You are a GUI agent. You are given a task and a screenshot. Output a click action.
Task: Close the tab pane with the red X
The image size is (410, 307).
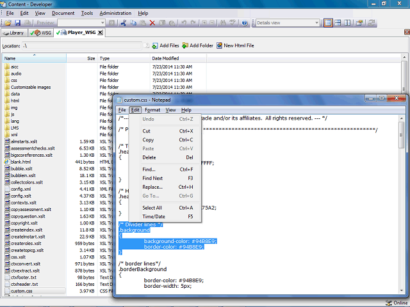[x=407, y=32]
